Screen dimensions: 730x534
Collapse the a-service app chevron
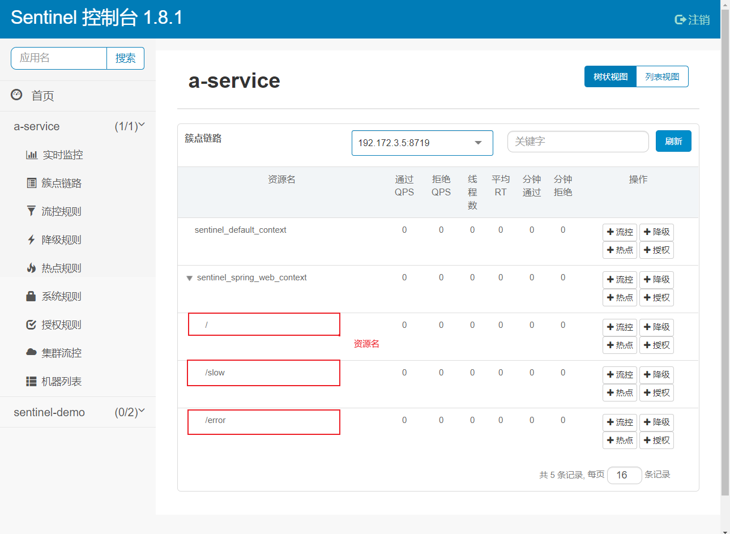tap(142, 125)
